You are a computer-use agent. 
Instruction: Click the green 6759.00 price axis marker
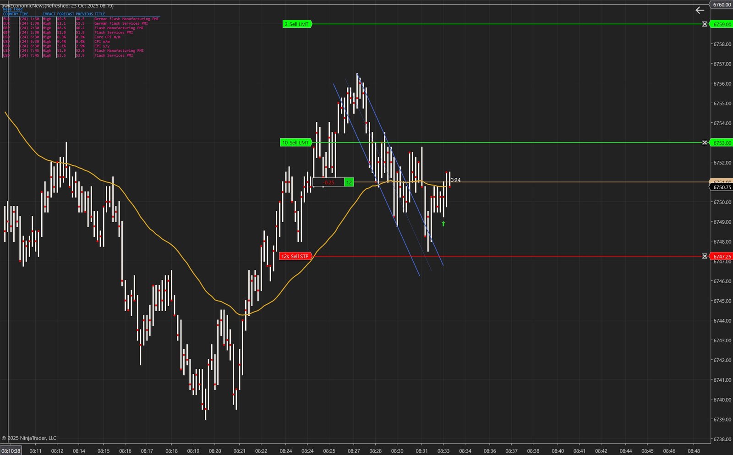coord(722,24)
